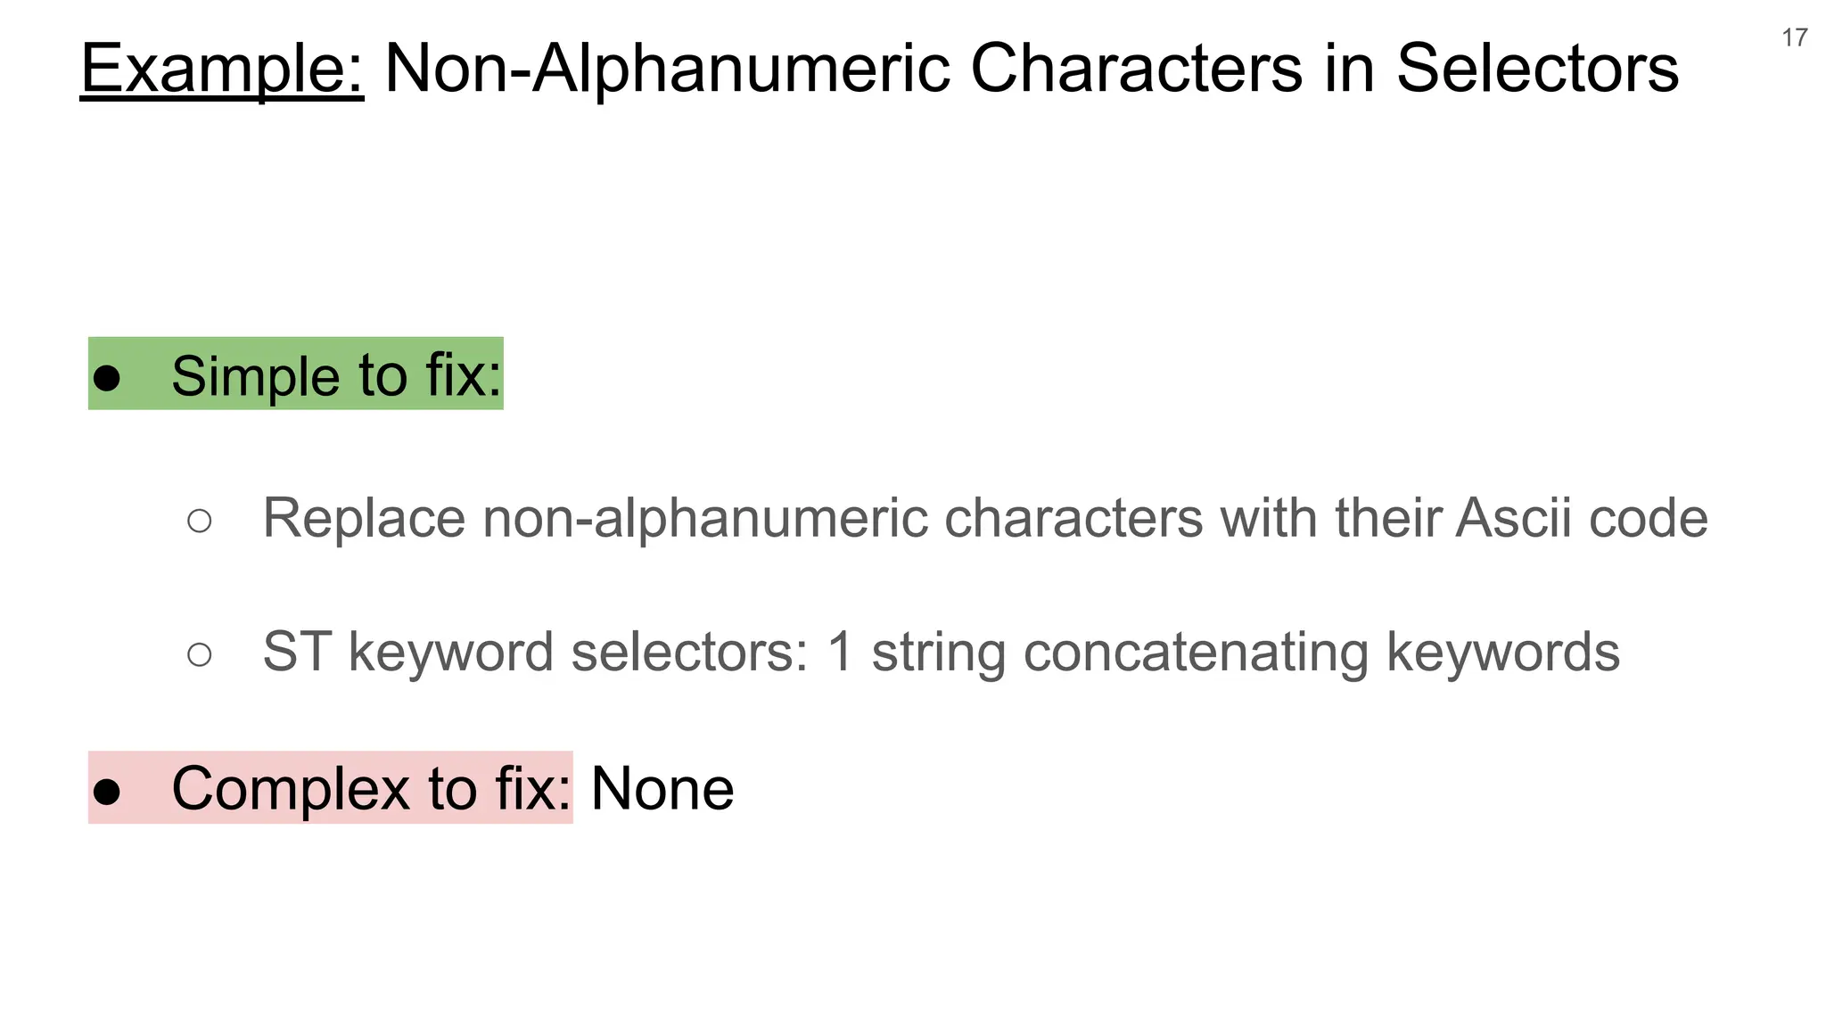Click the solid bullet before "Simple to fix:"

(107, 378)
